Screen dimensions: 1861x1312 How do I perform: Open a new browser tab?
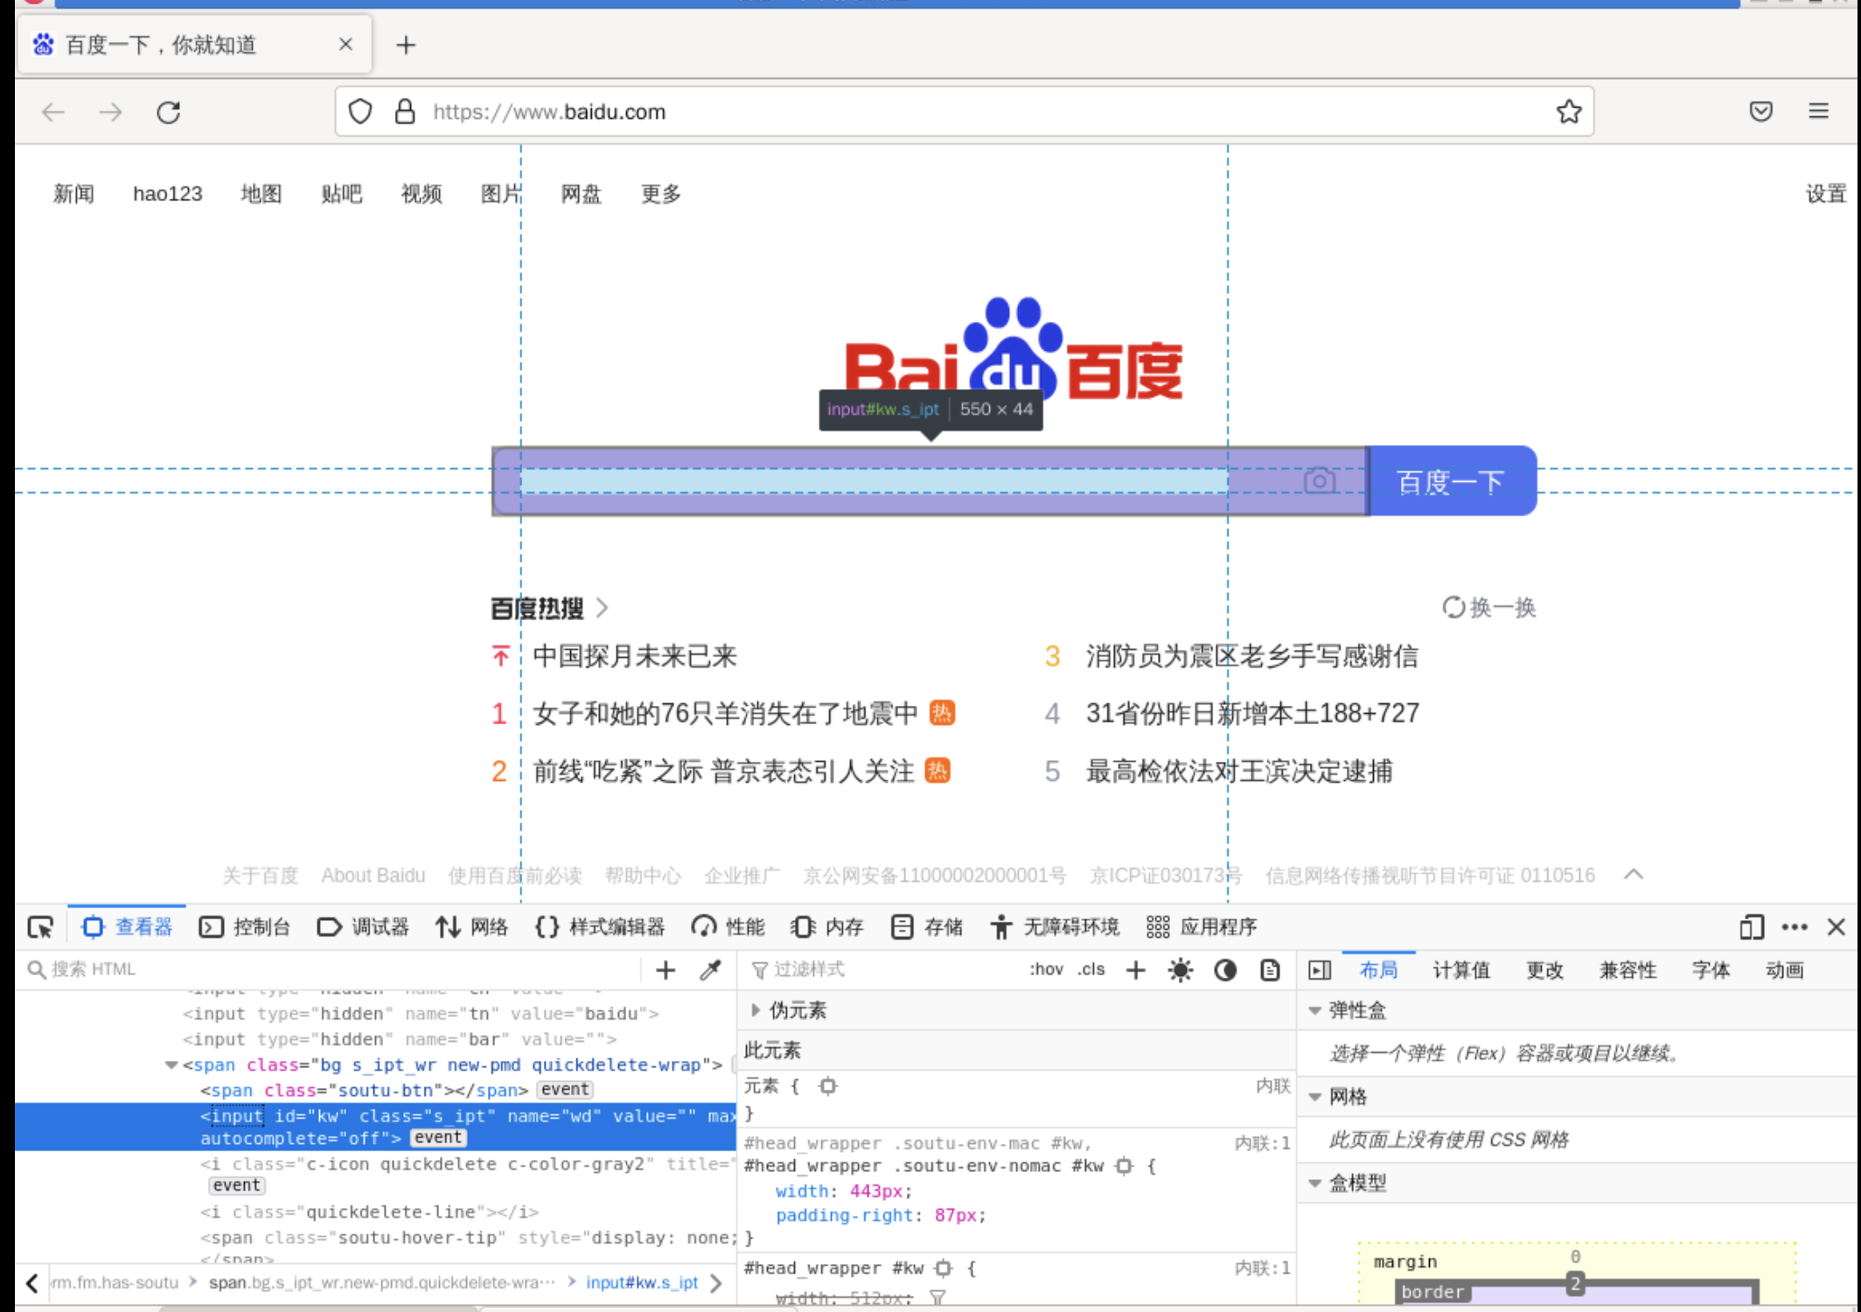[406, 45]
